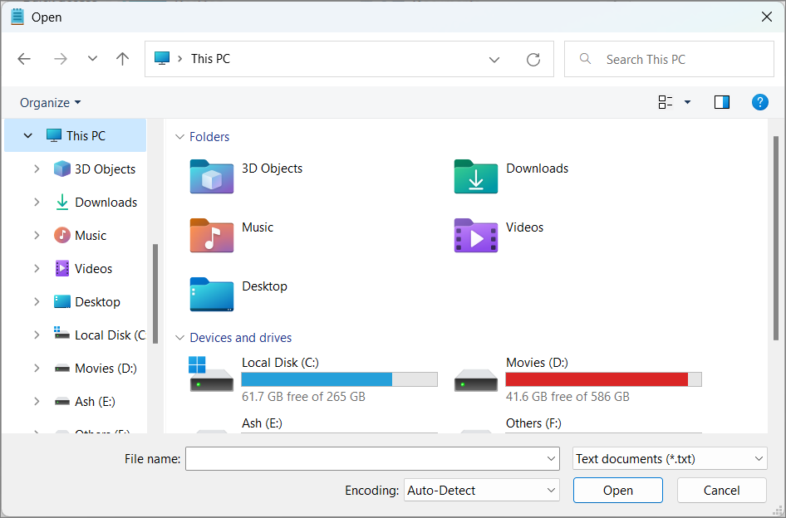This screenshot has height=518, width=786.
Task: Click the Search This PC box
Action: pyautogui.click(x=669, y=59)
